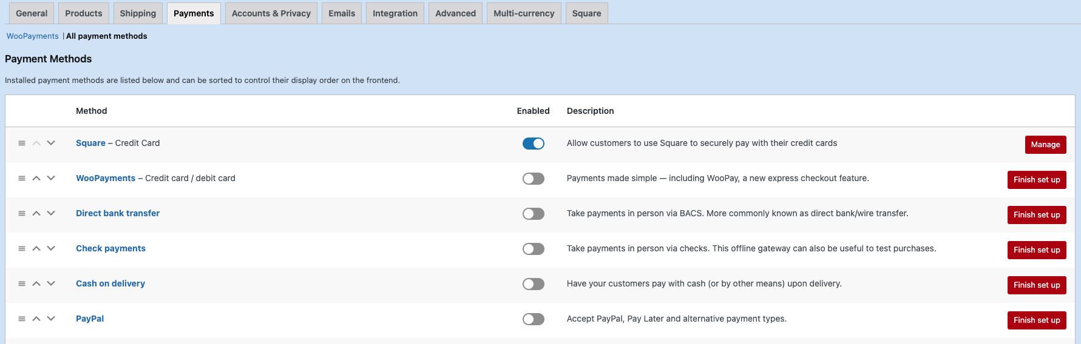The height and width of the screenshot is (344, 1081).
Task: Grab the drag handle for Cash on delivery
Action: tap(22, 284)
